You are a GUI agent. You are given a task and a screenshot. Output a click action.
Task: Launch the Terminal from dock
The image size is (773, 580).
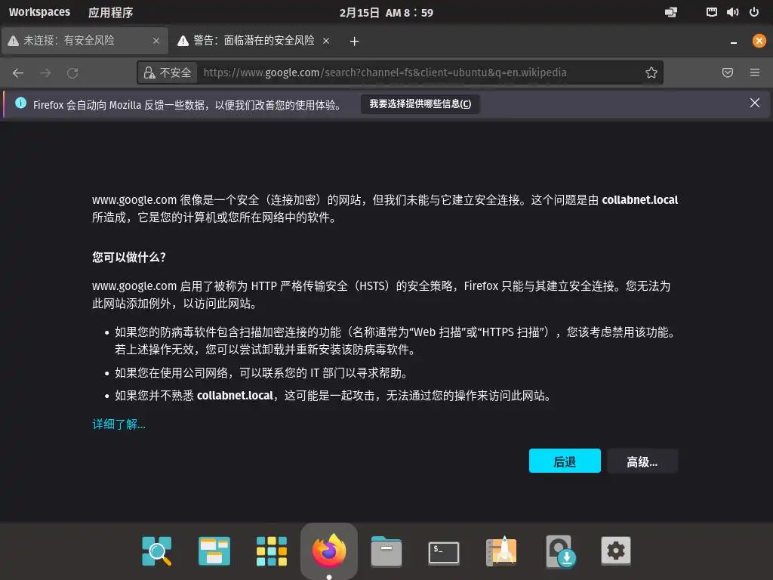[x=444, y=552]
